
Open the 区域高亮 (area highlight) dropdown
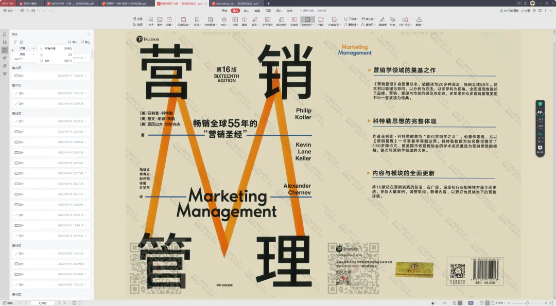click(334, 22)
